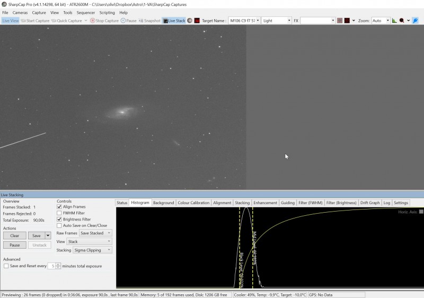The image size is (424, 298).
Task: Open the Zoom Auto dropdown
Action: coord(381,21)
